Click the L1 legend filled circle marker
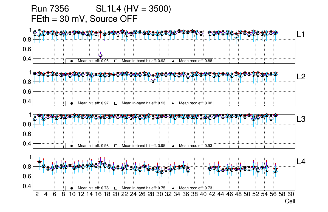The image size is (328, 212). tap(72, 61)
